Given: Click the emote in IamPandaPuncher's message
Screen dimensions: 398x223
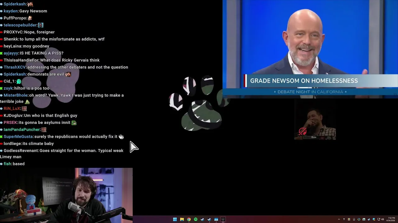Looking at the screenshot, I should point(44,129).
